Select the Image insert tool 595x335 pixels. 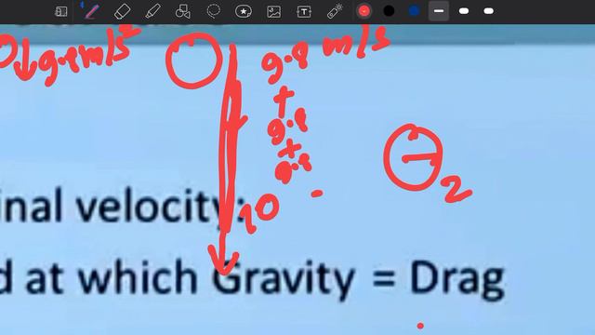point(273,12)
